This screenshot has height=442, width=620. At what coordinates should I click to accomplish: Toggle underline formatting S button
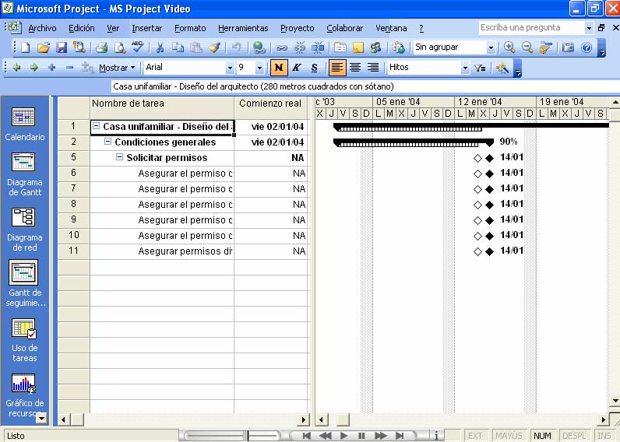315,68
